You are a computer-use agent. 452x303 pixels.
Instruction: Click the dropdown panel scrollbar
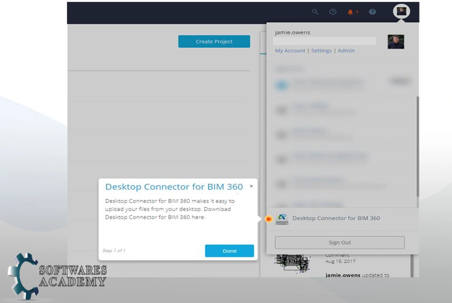417,147
